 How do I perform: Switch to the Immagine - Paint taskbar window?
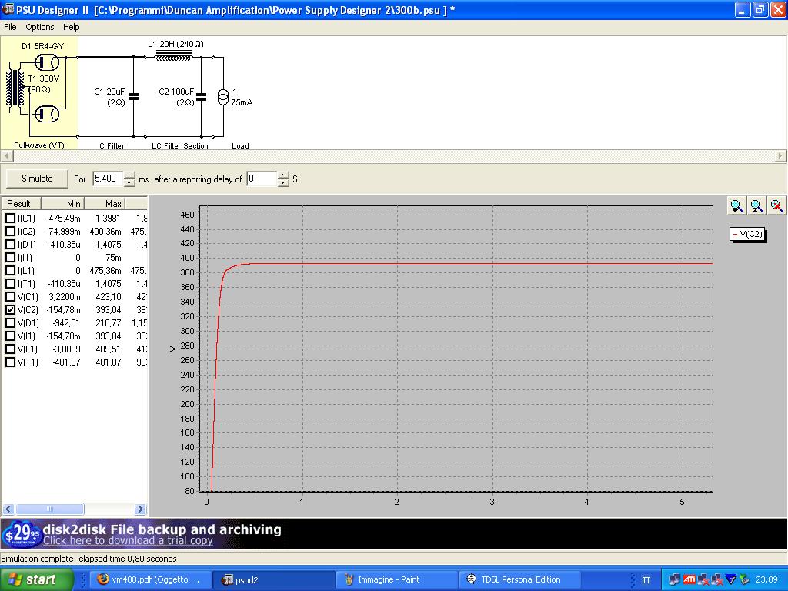397,579
